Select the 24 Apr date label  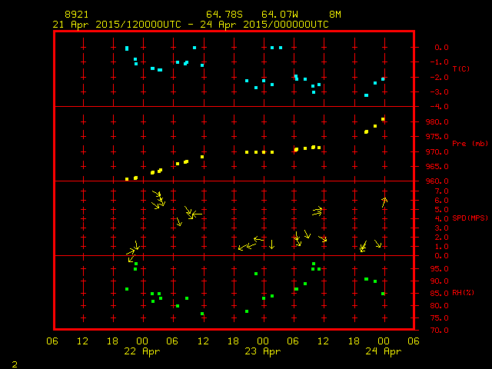(x=382, y=351)
